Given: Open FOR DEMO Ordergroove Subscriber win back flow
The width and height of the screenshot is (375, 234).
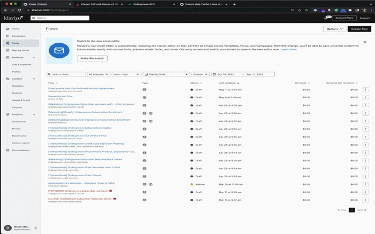Looking at the screenshot, I should tap(78, 191).
